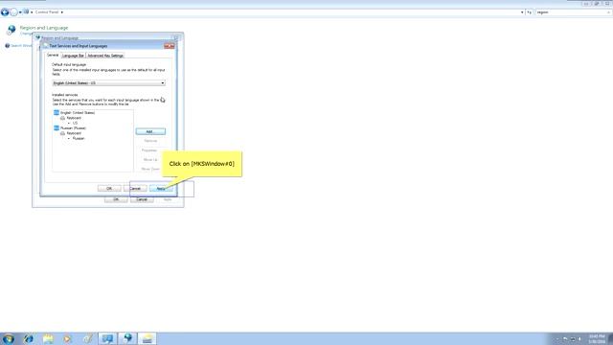Viewport: 613px width, 345px height.
Task: Click OK in Region and Language window
Action: click(x=116, y=199)
